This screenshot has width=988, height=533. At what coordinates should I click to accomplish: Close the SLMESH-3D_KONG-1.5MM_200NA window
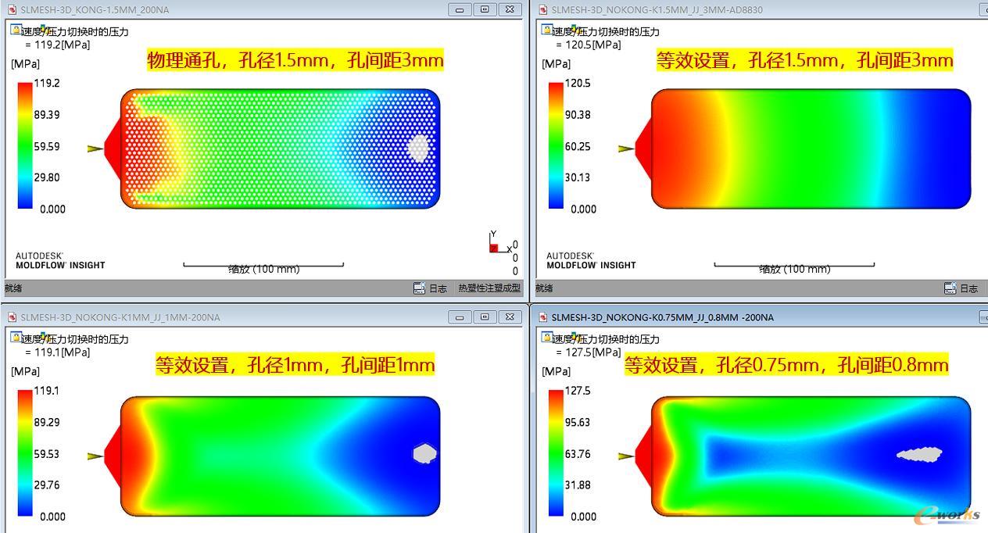[x=510, y=9]
